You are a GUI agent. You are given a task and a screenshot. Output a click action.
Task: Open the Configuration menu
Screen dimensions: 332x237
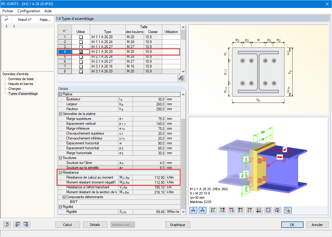click(x=29, y=11)
